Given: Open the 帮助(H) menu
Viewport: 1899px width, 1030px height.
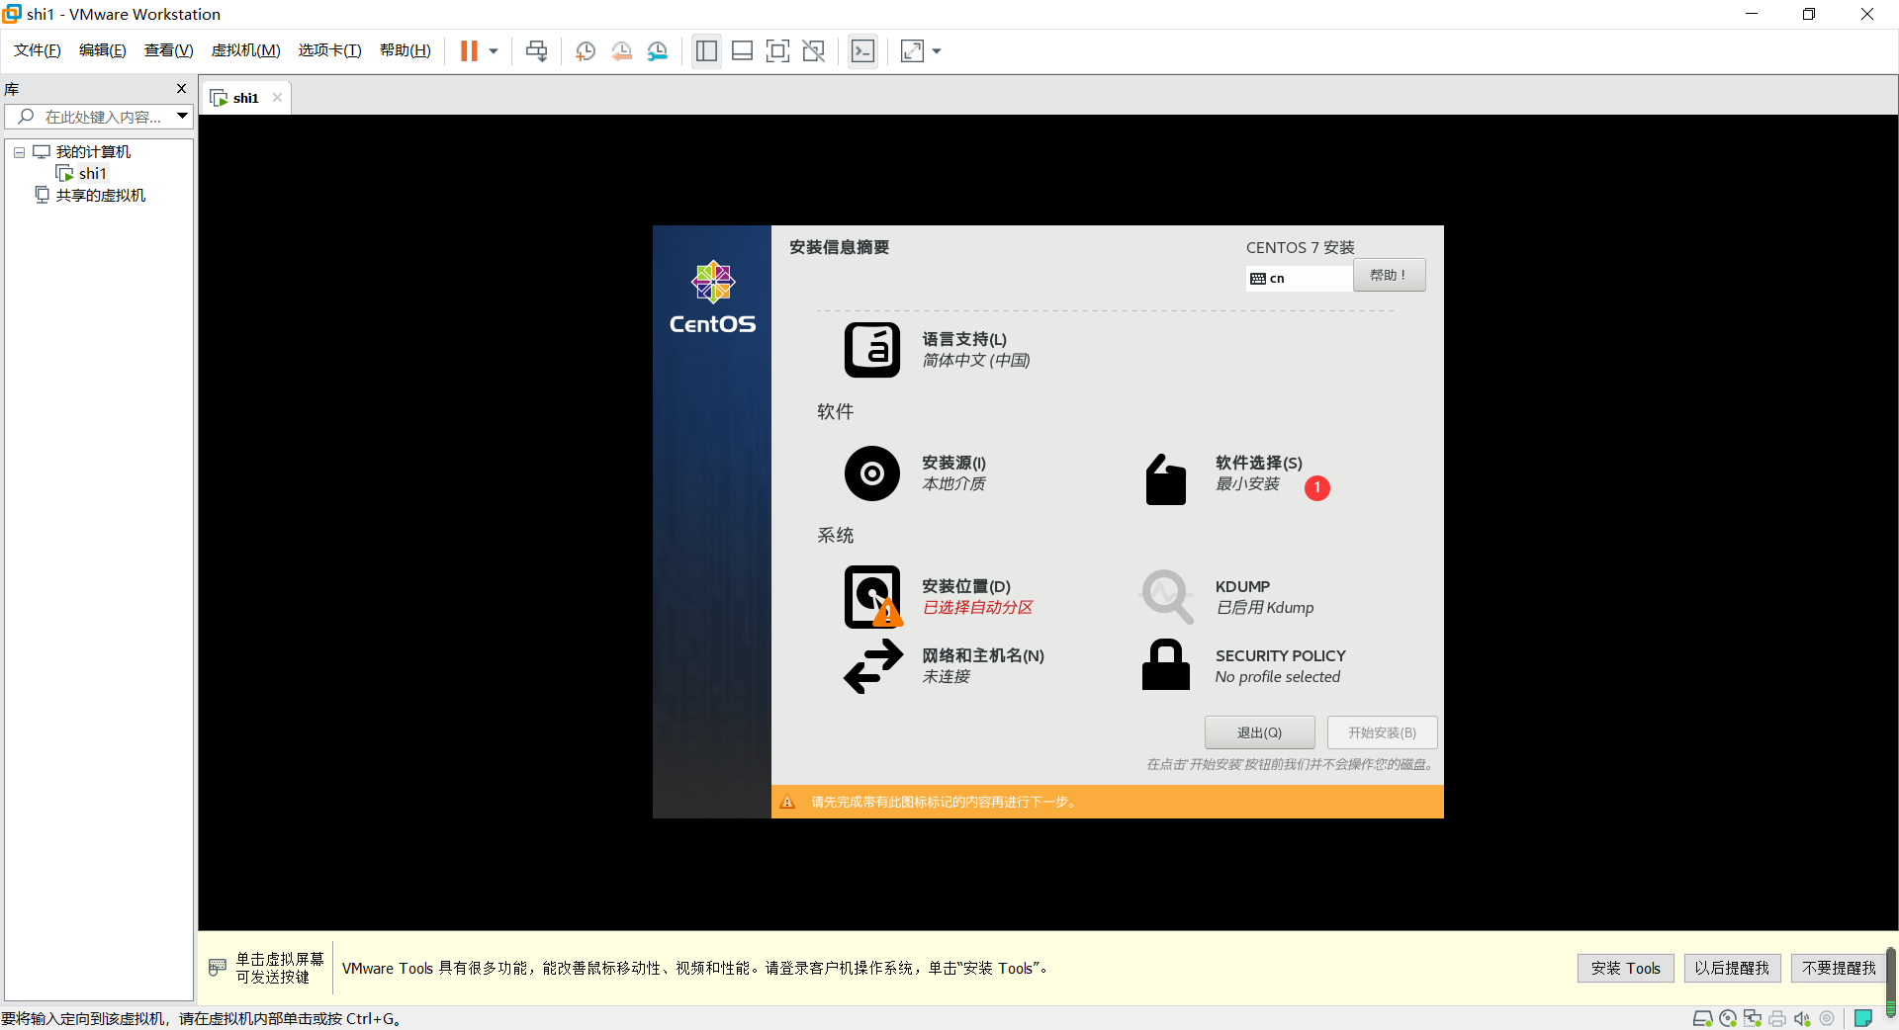Looking at the screenshot, I should (x=406, y=50).
